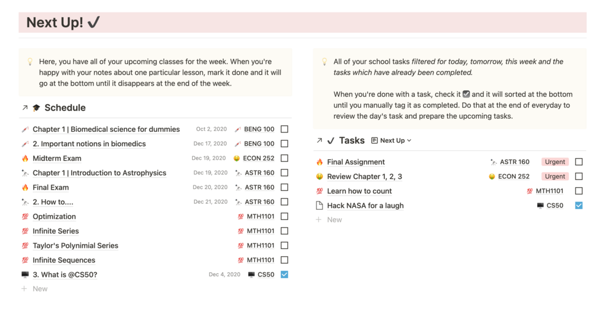
Task: Uncheck the 3. What is @CS50? checkbox
Action: tap(284, 275)
